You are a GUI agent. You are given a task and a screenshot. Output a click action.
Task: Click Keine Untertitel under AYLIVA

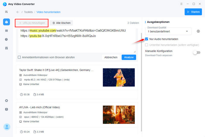point(31,121)
